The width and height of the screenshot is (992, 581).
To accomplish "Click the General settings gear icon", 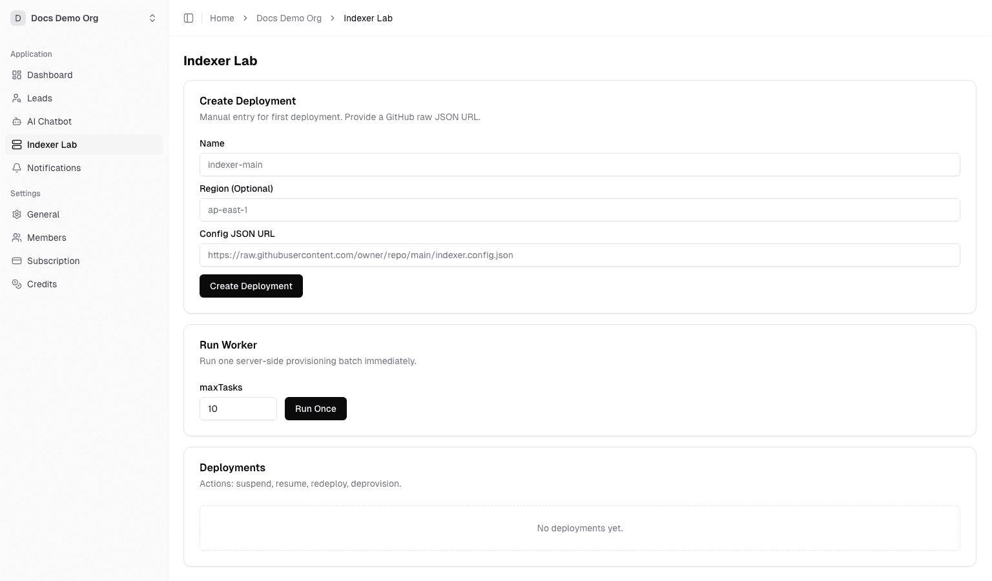I will tap(17, 214).
